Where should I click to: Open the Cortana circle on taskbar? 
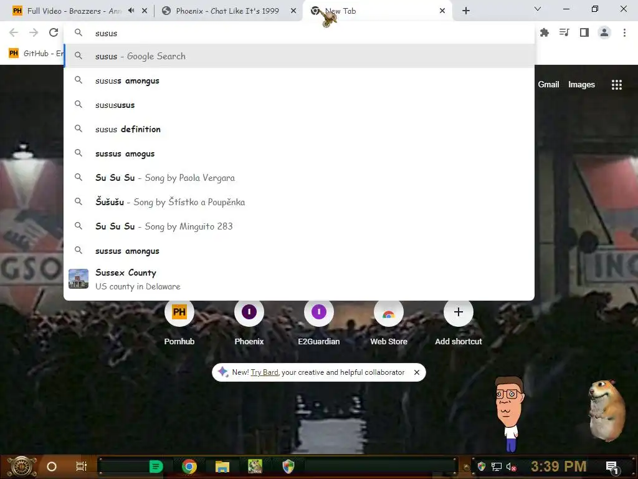click(52, 467)
